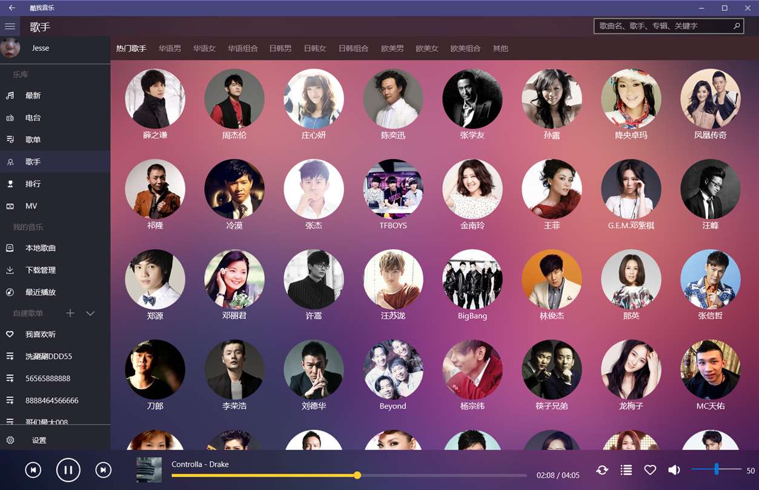Screen dimensions: 759x490
Task: Switch to the 华语男 tab
Action: click(x=170, y=48)
